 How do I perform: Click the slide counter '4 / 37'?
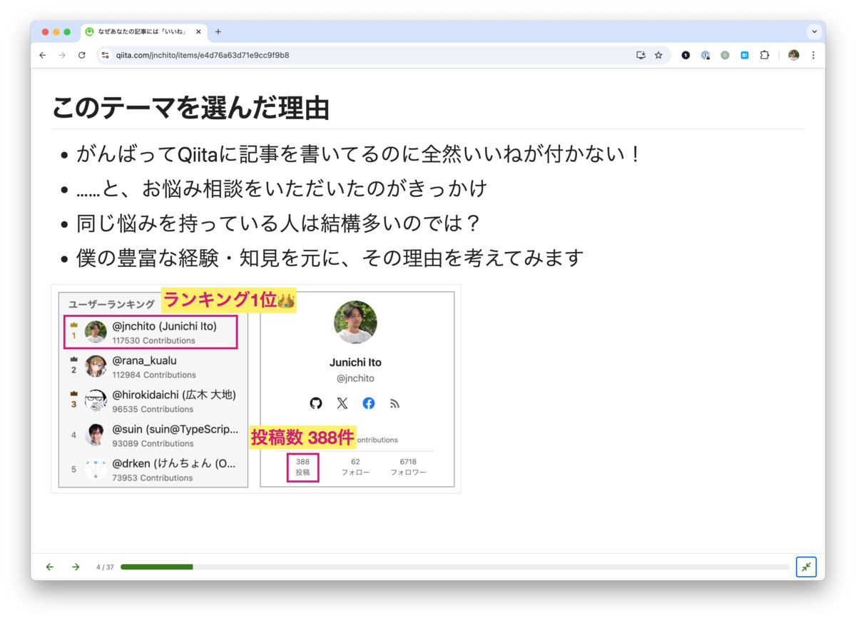(105, 567)
